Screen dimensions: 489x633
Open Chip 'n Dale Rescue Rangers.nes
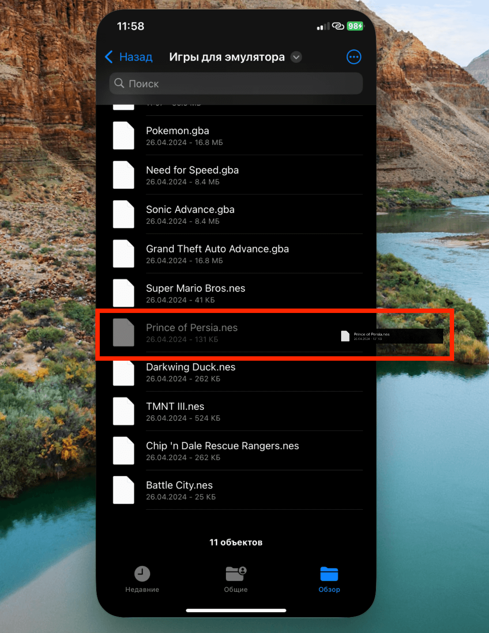click(x=222, y=450)
